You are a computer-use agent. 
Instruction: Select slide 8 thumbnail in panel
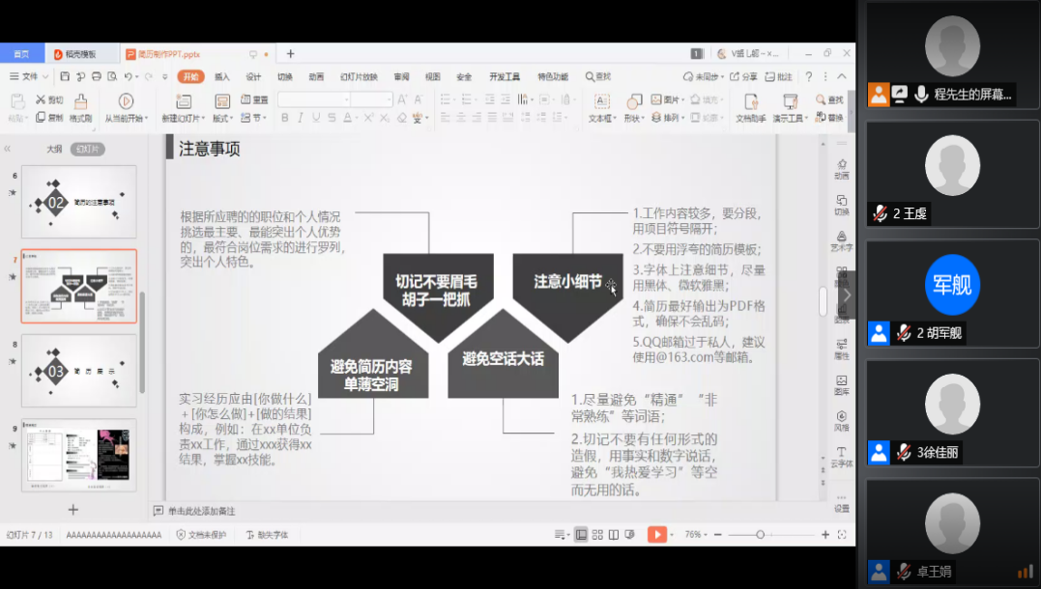pos(78,370)
